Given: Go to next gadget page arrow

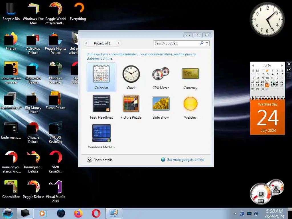Looking at the screenshot, I should coord(119,43).
